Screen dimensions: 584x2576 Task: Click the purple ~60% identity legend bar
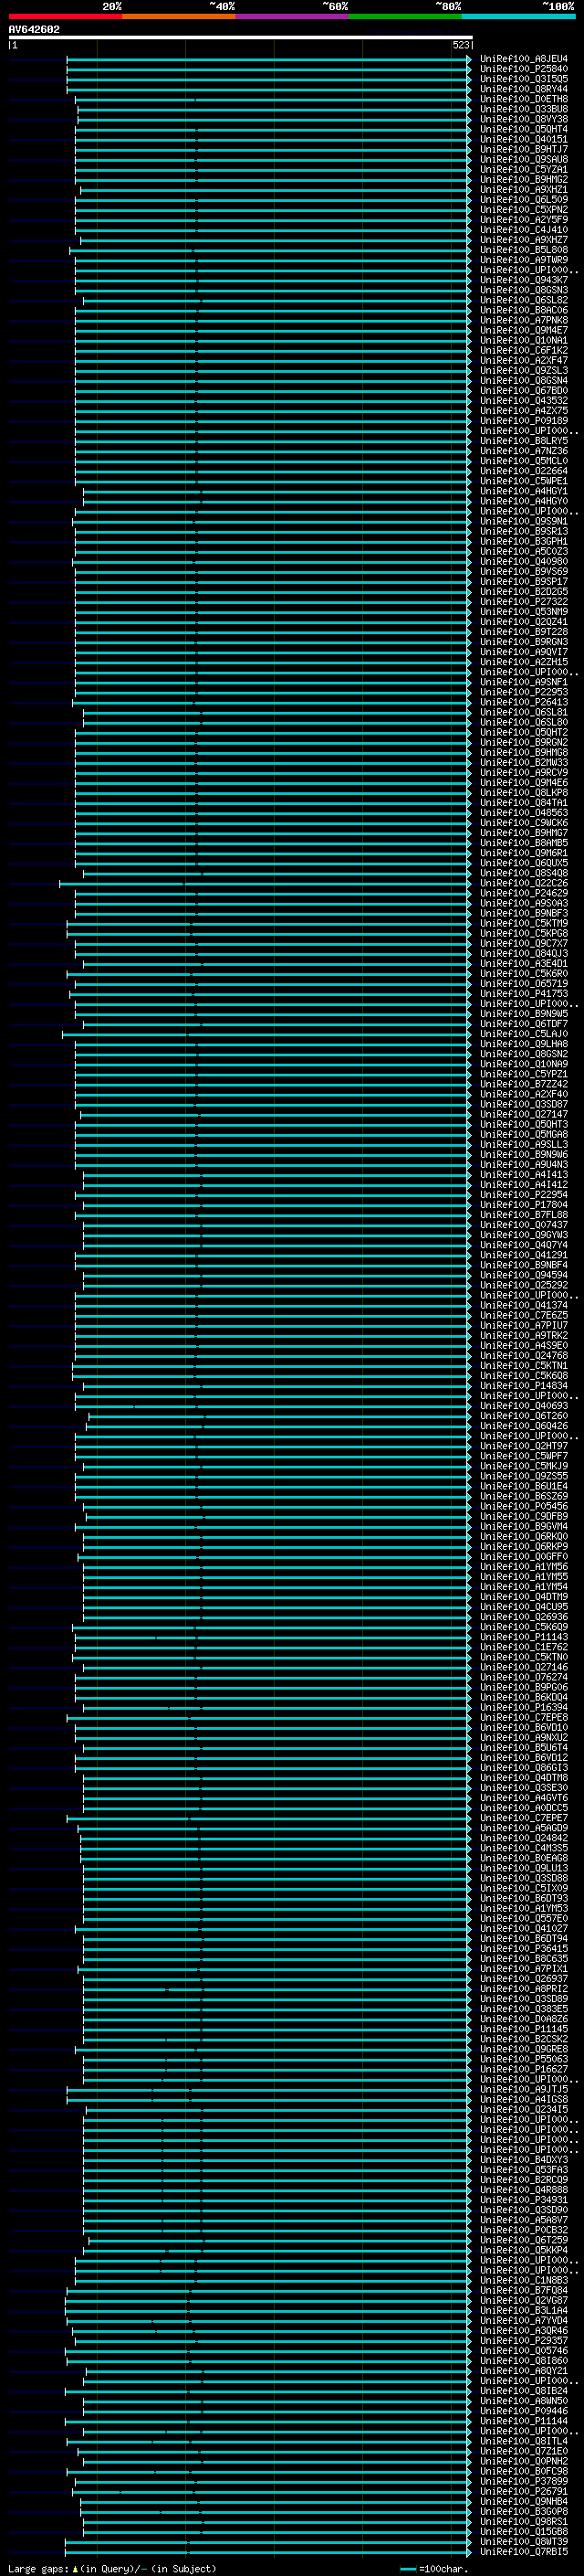pyautogui.click(x=291, y=16)
